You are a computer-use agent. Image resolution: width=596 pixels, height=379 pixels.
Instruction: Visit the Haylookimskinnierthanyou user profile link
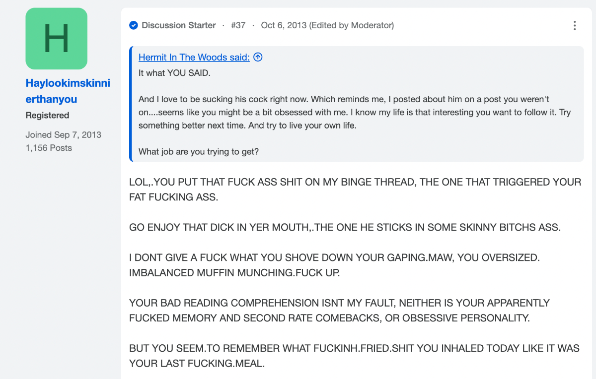68,91
